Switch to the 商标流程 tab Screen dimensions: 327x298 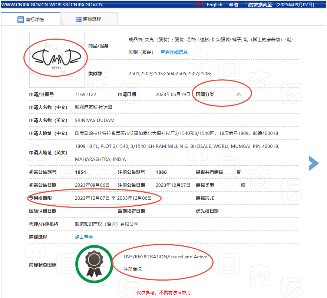(x=89, y=19)
